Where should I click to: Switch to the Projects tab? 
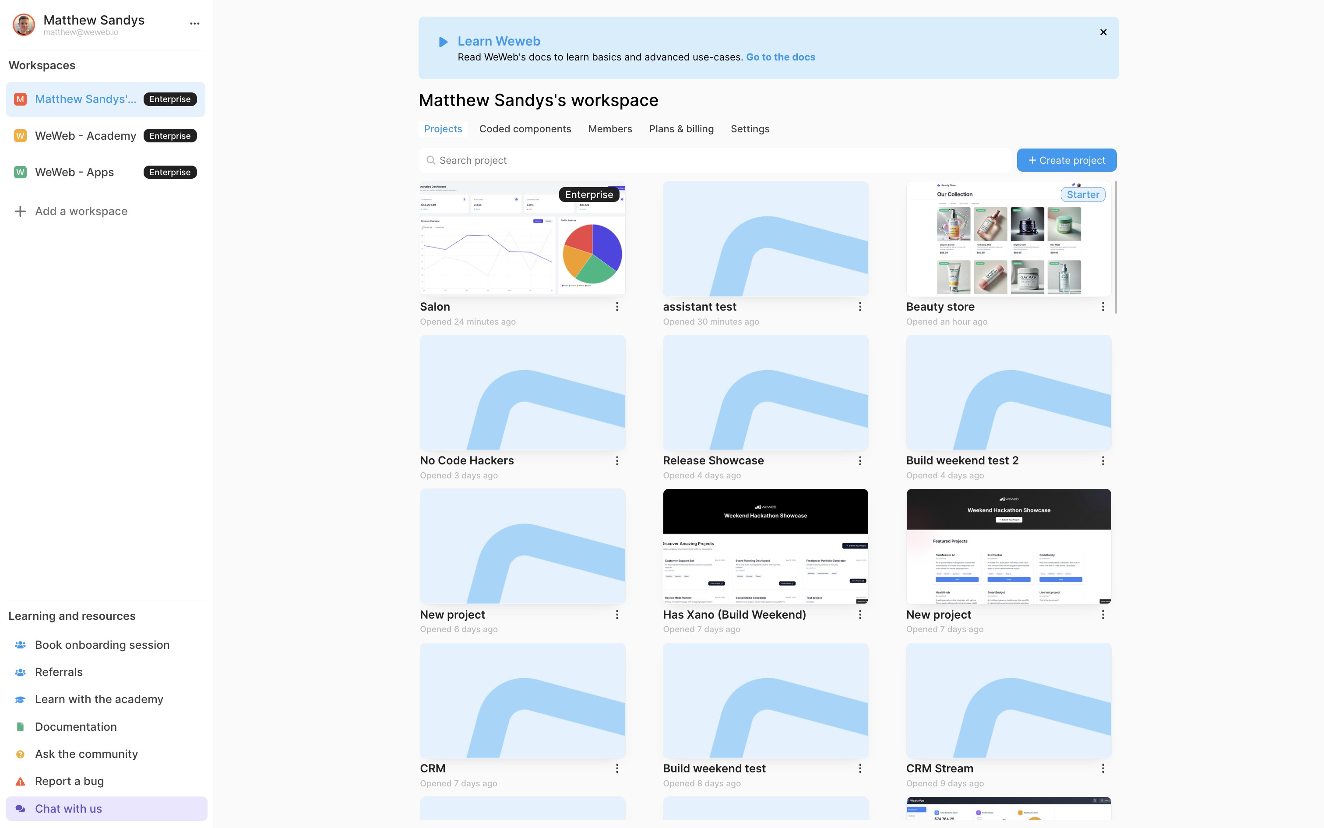point(443,129)
